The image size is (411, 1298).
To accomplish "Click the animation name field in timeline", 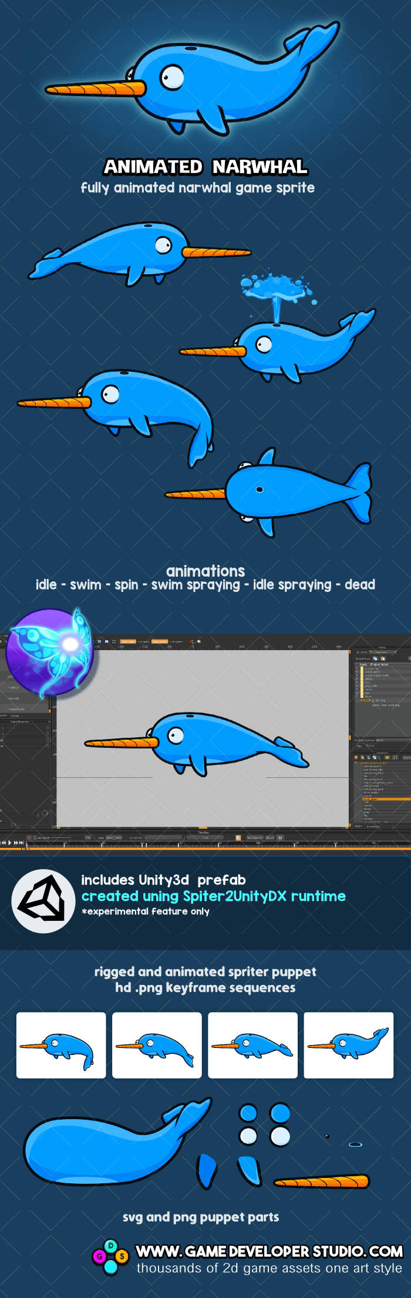I will click(x=113, y=837).
